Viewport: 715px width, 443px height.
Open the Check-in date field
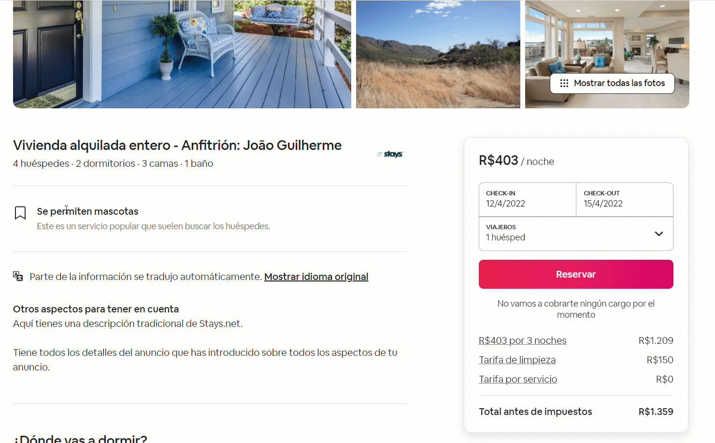click(x=528, y=199)
